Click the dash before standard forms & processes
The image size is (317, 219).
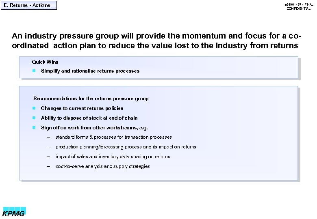48,137
